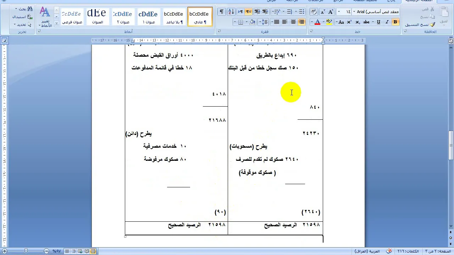Toggle Italic formatting button

387,22
